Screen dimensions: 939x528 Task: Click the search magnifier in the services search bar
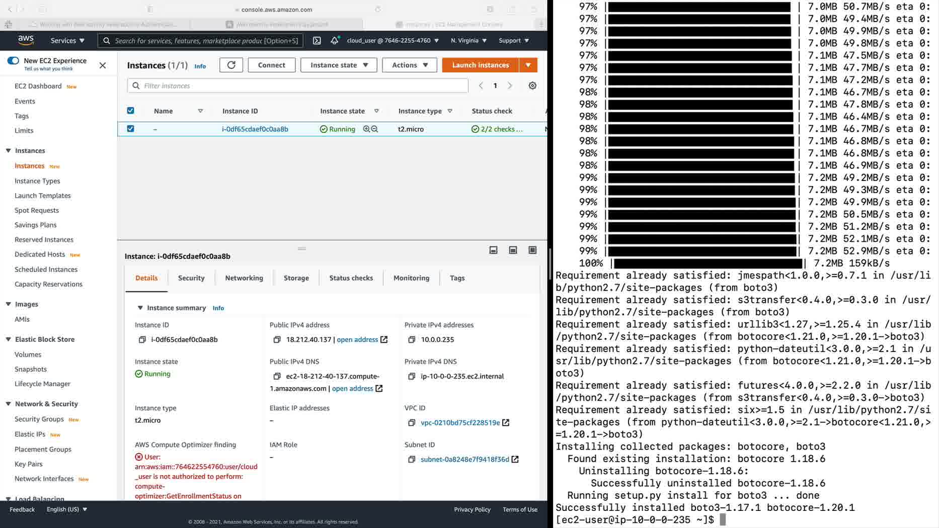[x=107, y=41]
